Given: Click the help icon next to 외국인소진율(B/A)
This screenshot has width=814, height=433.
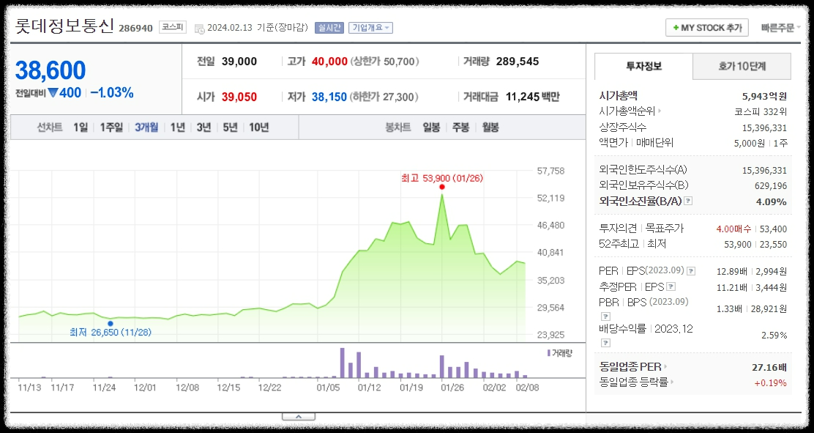Looking at the screenshot, I should tap(688, 201).
